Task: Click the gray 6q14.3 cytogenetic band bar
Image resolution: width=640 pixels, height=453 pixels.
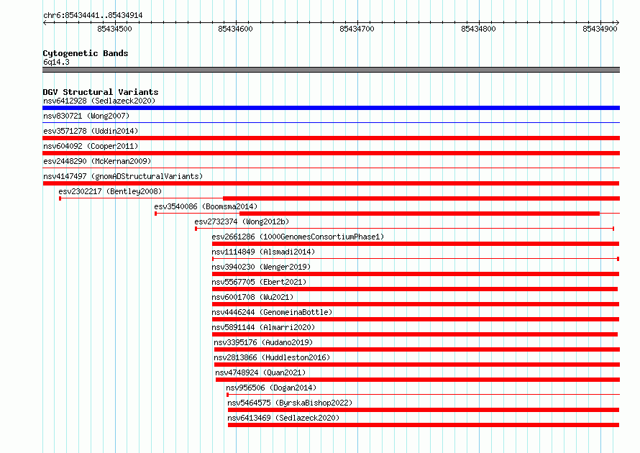Action: [x=331, y=70]
